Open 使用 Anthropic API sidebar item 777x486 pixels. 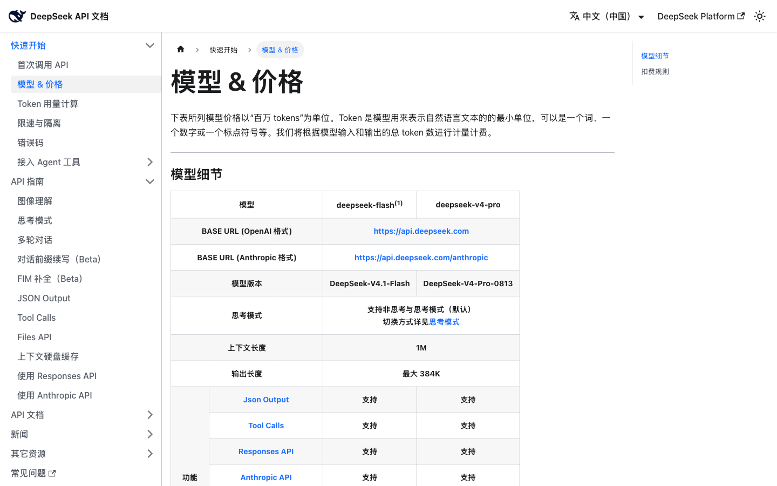(x=86, y=395)
